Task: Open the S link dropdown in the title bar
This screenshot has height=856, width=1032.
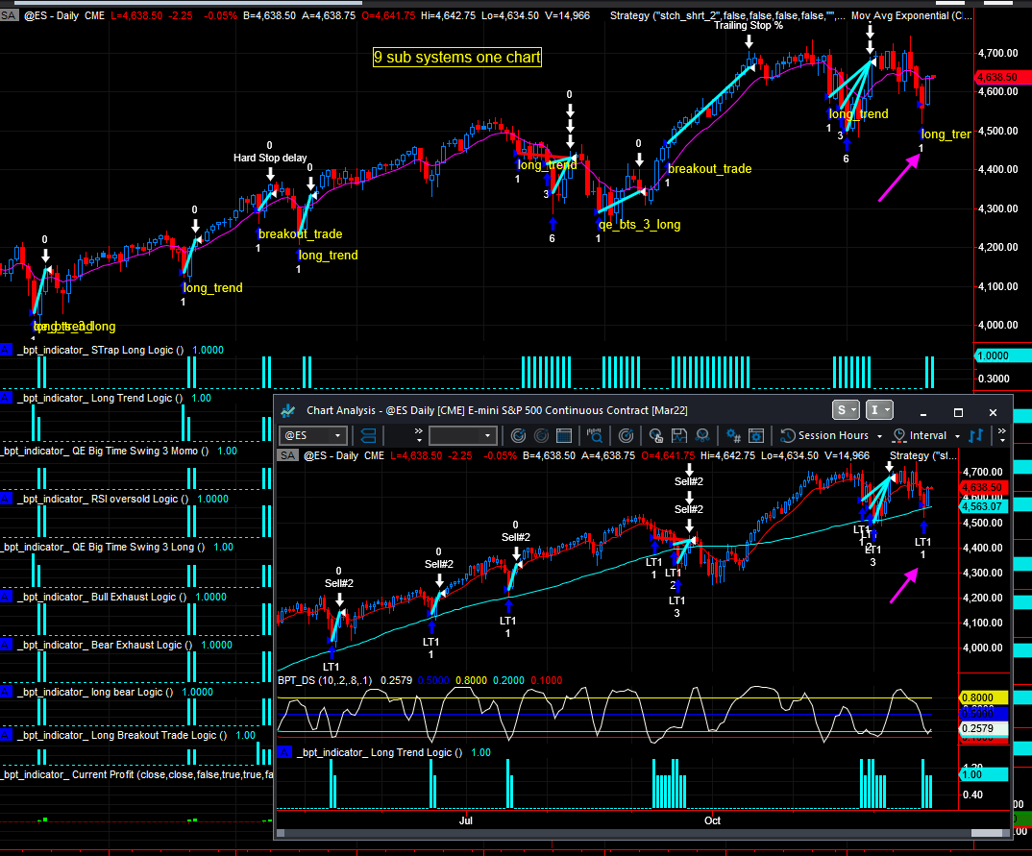Action: [846, 410]
